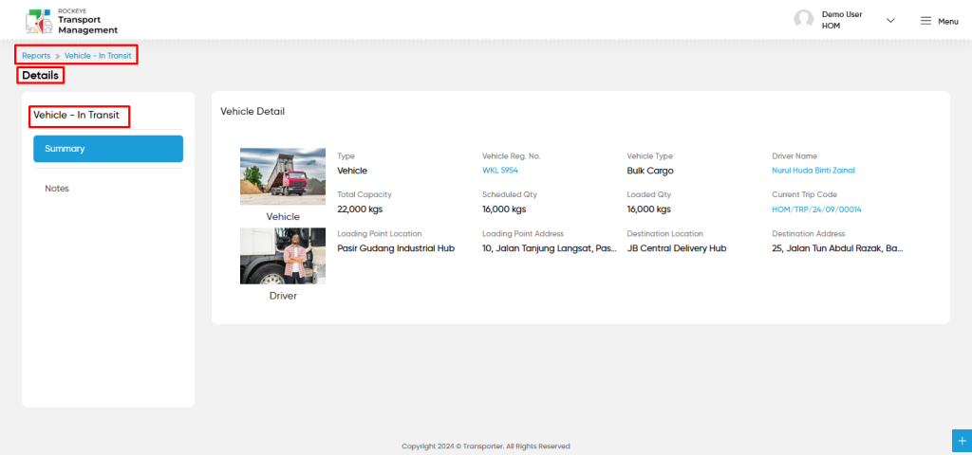Select the Vehicle Detail section title
The height and width of the screenshot is (455, 972).
(x=252, y=112)
